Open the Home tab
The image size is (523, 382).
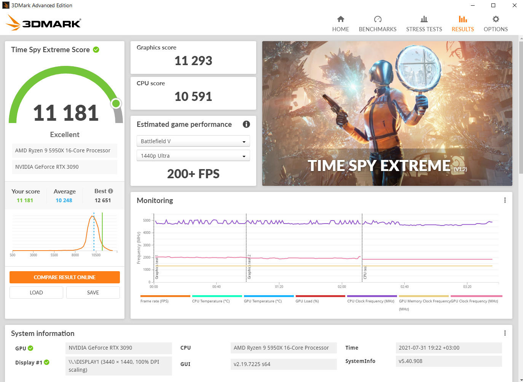click(x=340, y=24)
